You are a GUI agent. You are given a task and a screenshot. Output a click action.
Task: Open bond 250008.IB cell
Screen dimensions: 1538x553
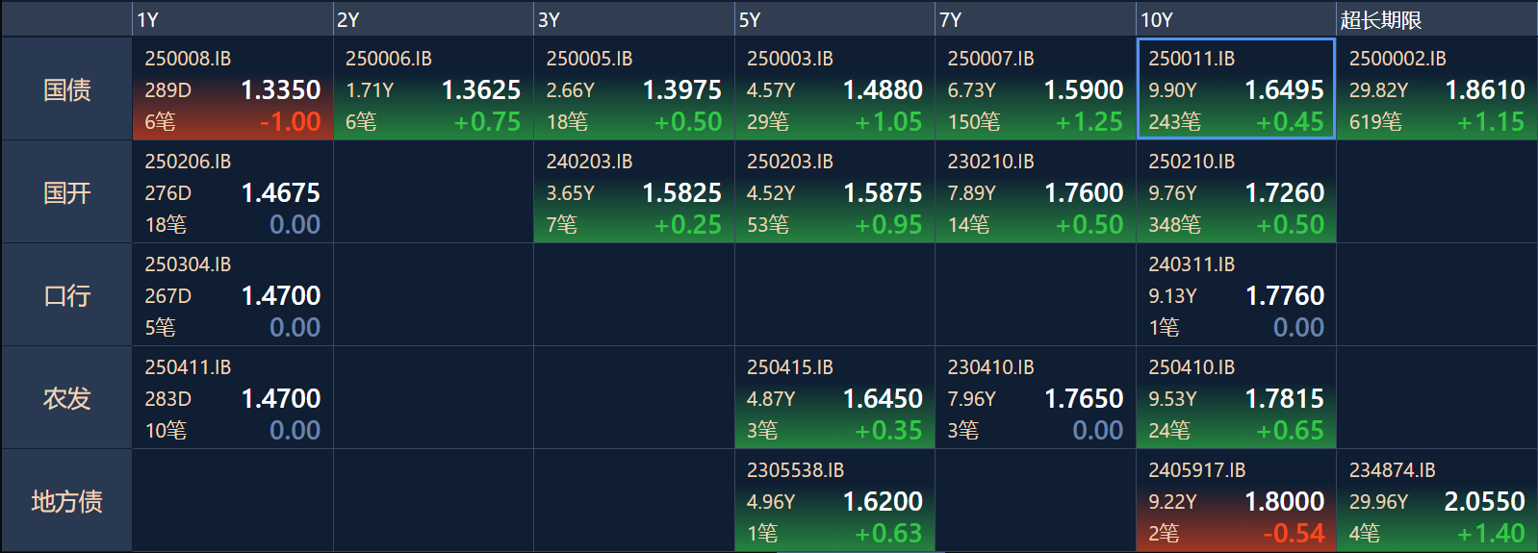click(233, 89)
